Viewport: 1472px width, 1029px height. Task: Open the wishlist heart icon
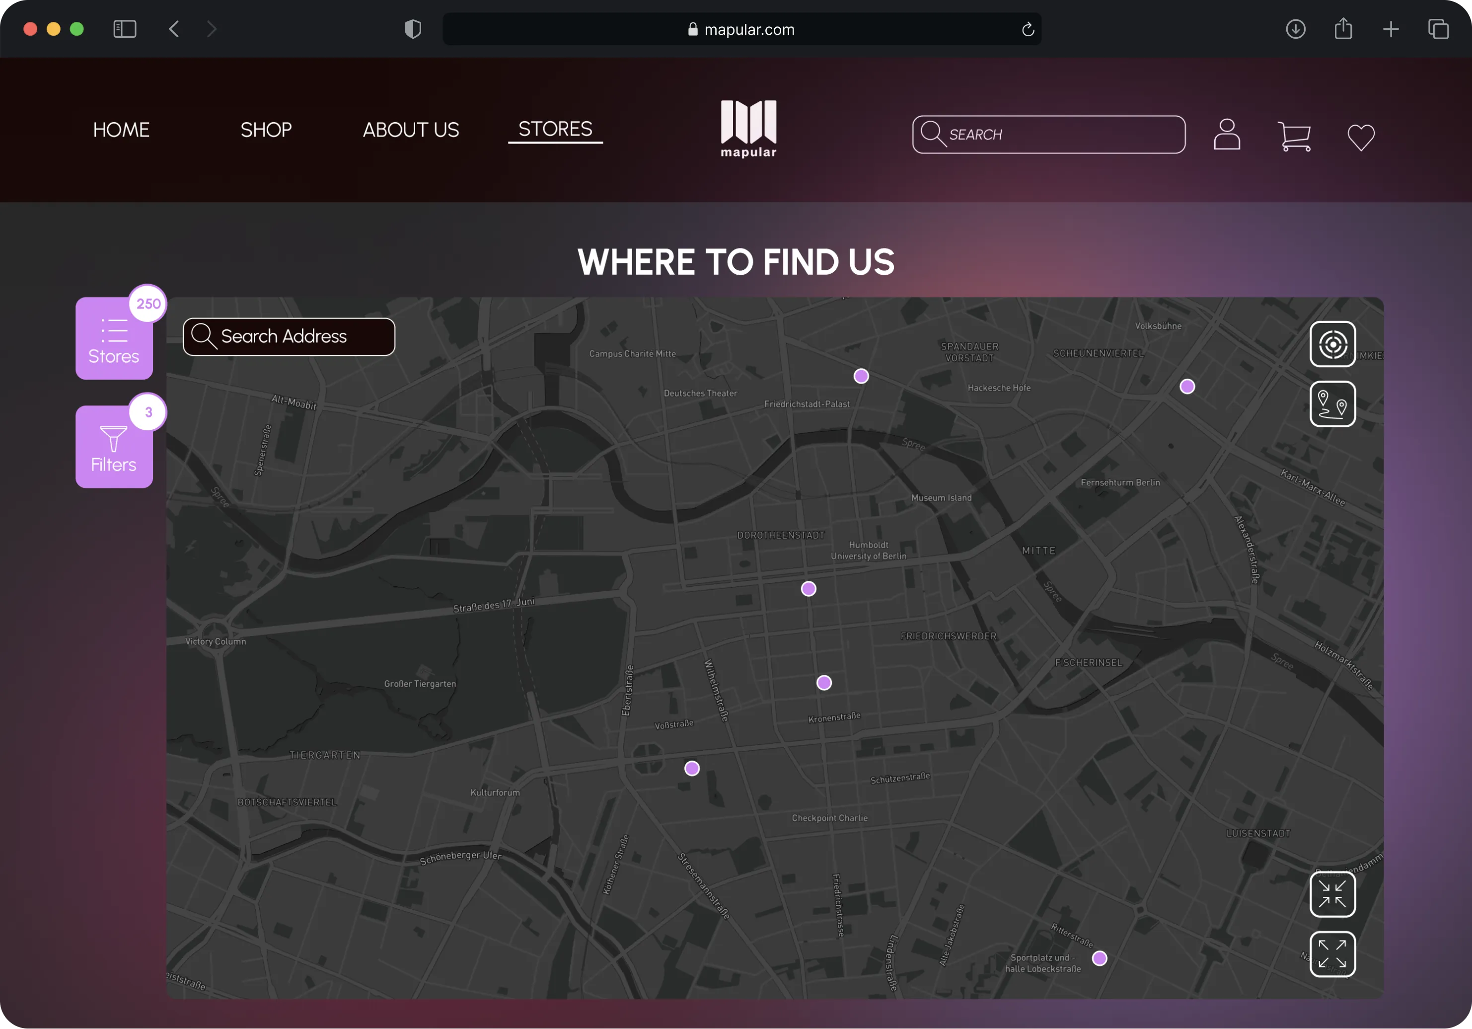tap(1361, 137)
